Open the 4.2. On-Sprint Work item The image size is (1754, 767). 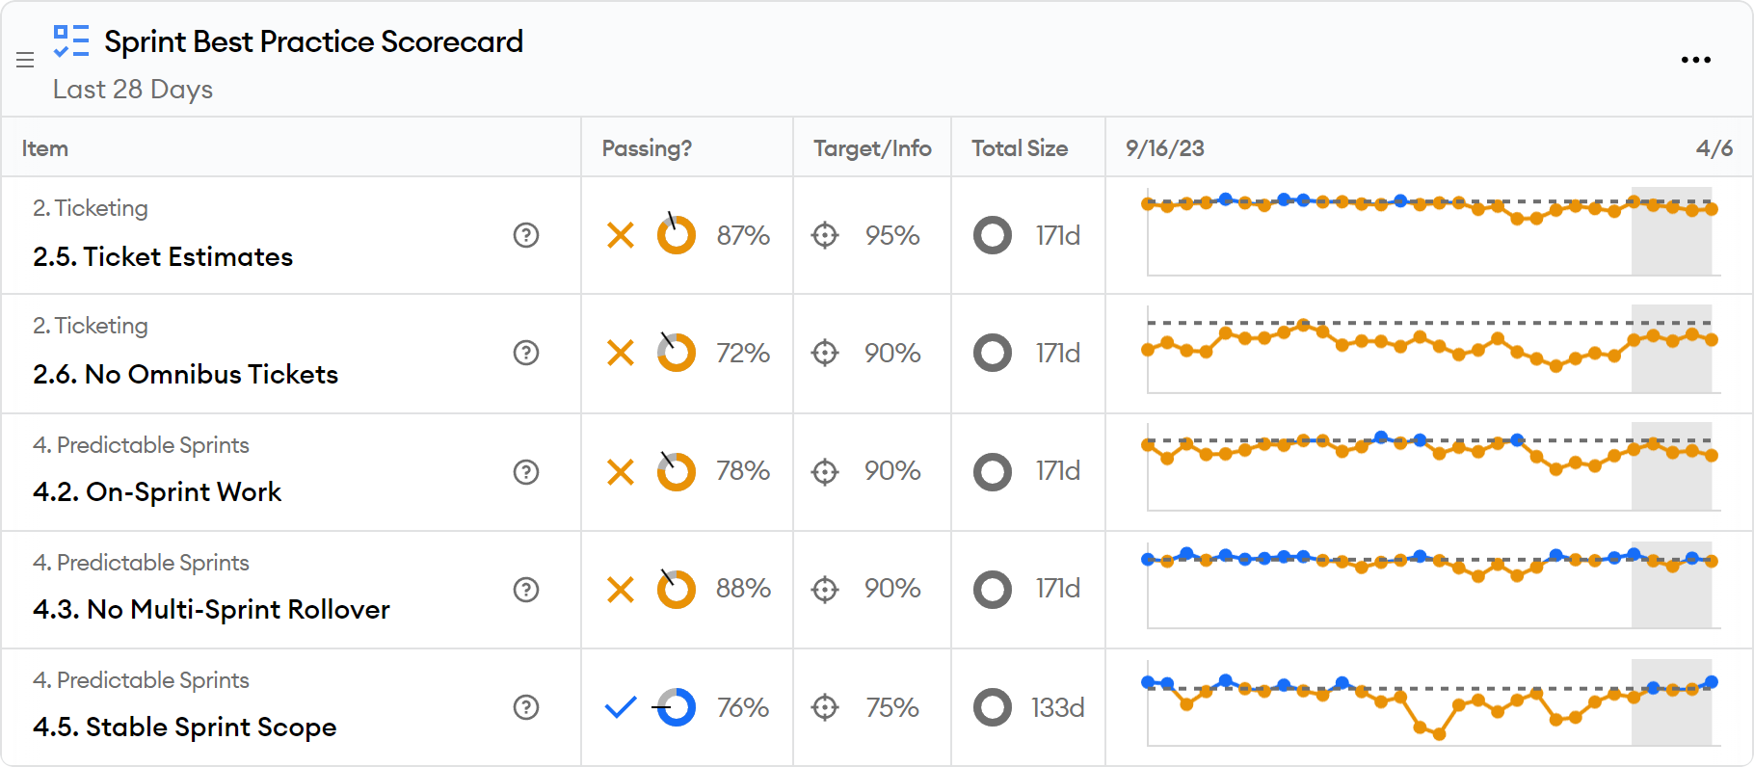pos(157,492)
